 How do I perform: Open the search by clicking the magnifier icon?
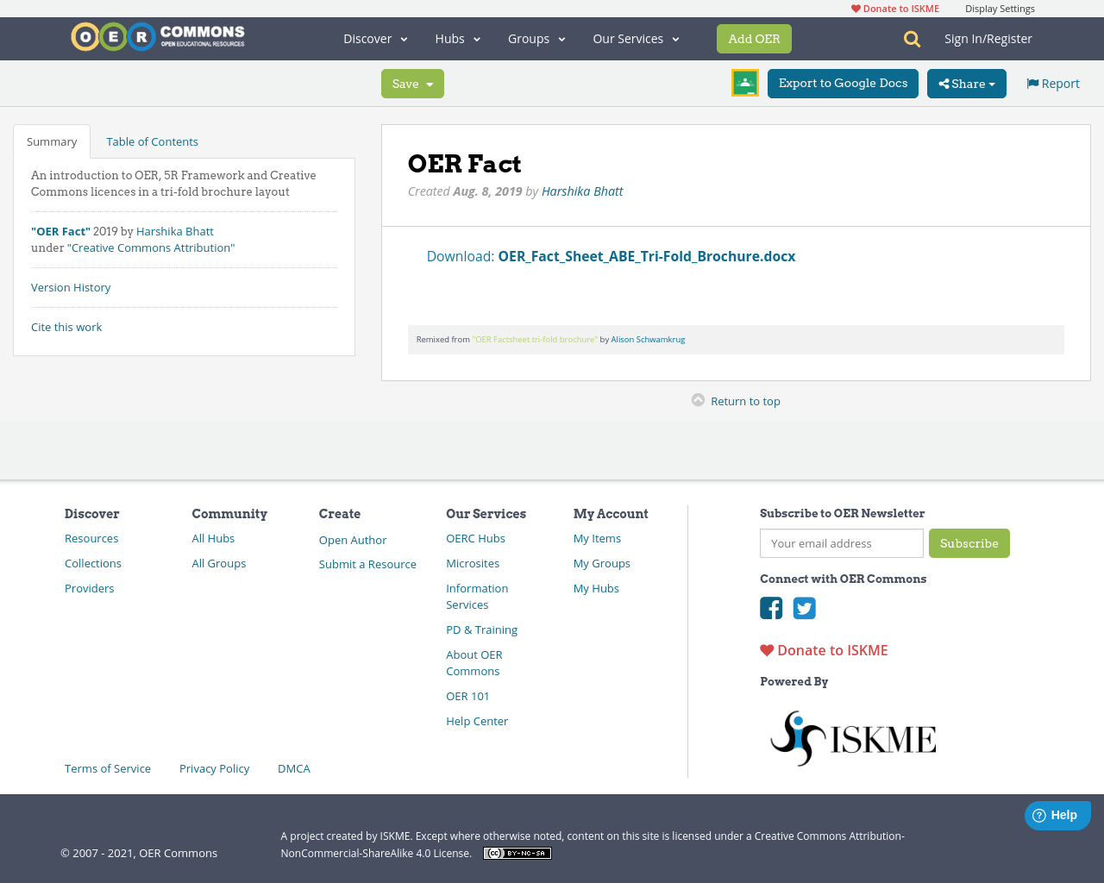(x=910, y=39)
